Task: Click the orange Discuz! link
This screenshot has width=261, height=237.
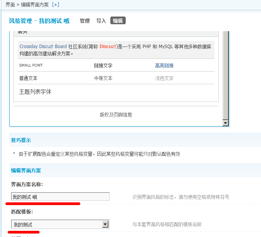Action: (108, 47)
